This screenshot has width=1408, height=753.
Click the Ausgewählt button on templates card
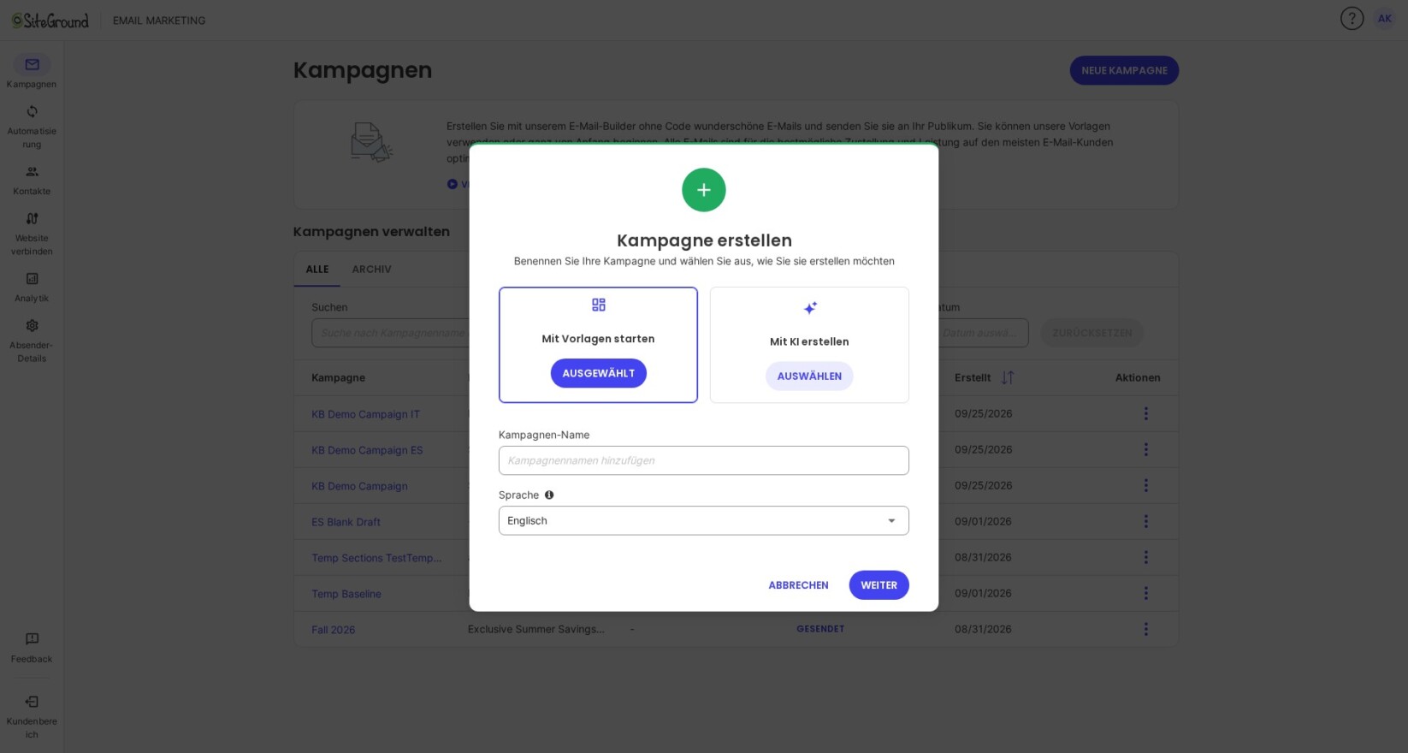point(599,373)
